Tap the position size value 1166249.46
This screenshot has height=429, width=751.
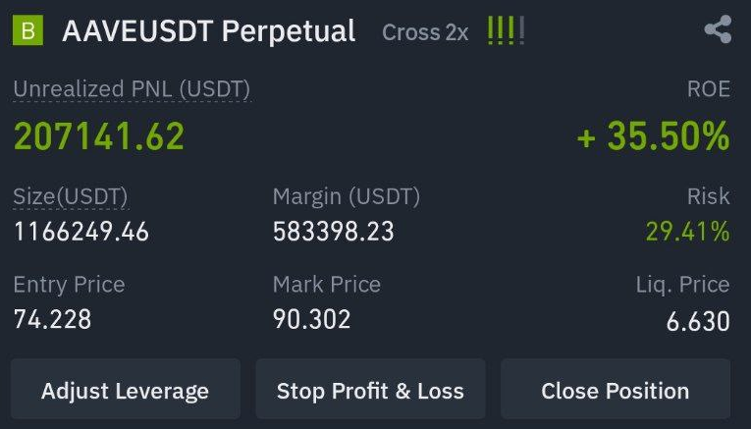[81, 232]
